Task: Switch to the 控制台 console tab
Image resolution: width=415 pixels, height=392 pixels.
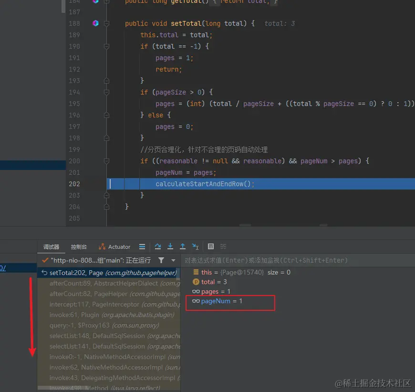Action: pyautogui.click(x=79, y=247)
